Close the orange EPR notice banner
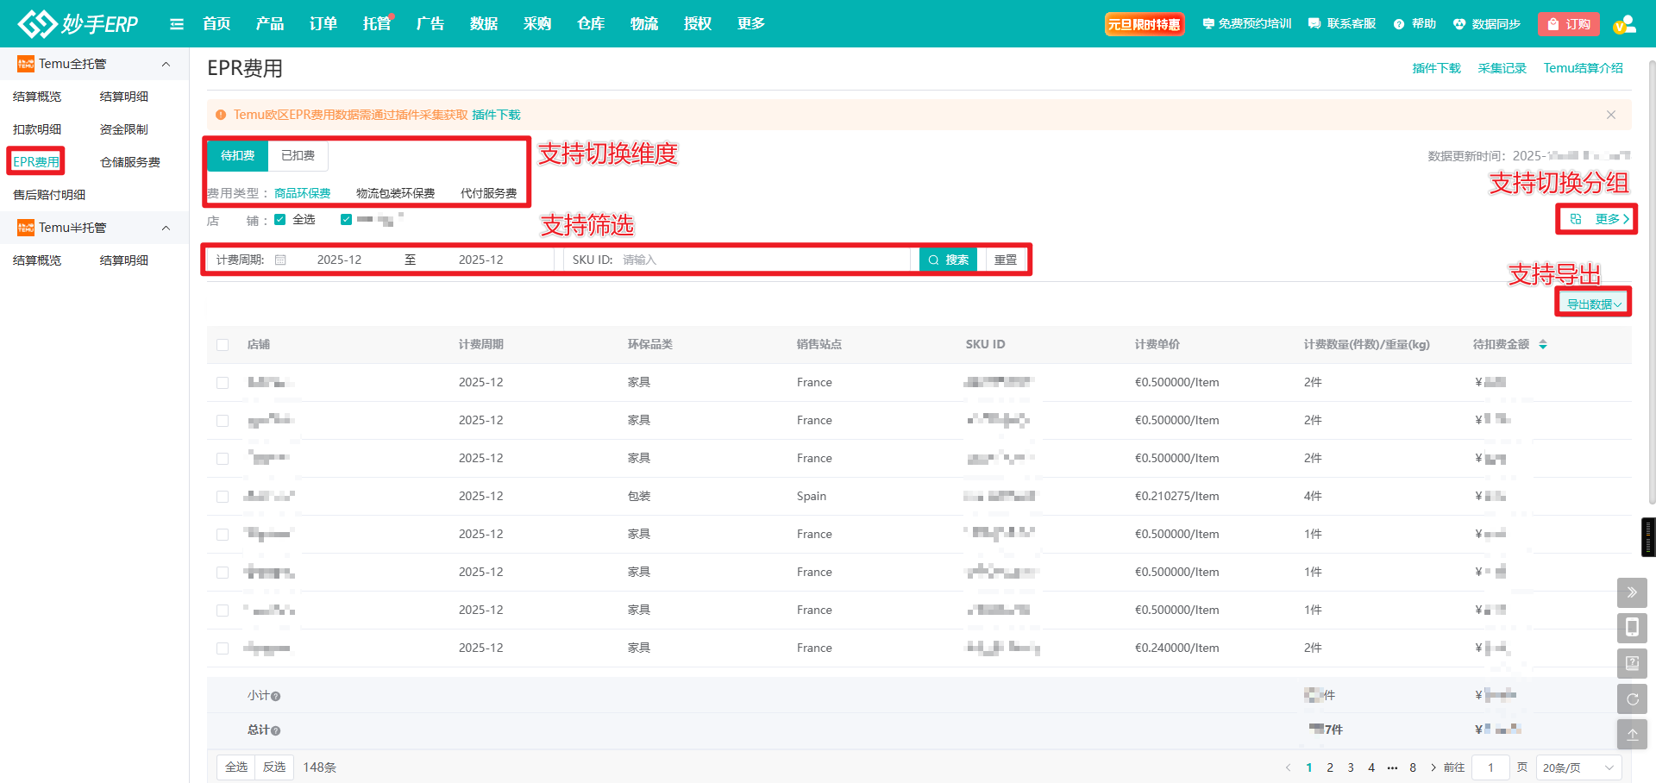 coord(1610,115)
